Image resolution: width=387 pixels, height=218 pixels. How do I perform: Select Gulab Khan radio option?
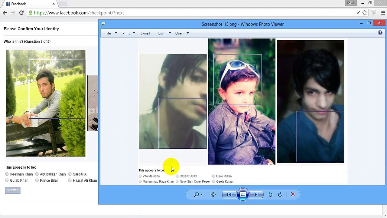(7, 180)
